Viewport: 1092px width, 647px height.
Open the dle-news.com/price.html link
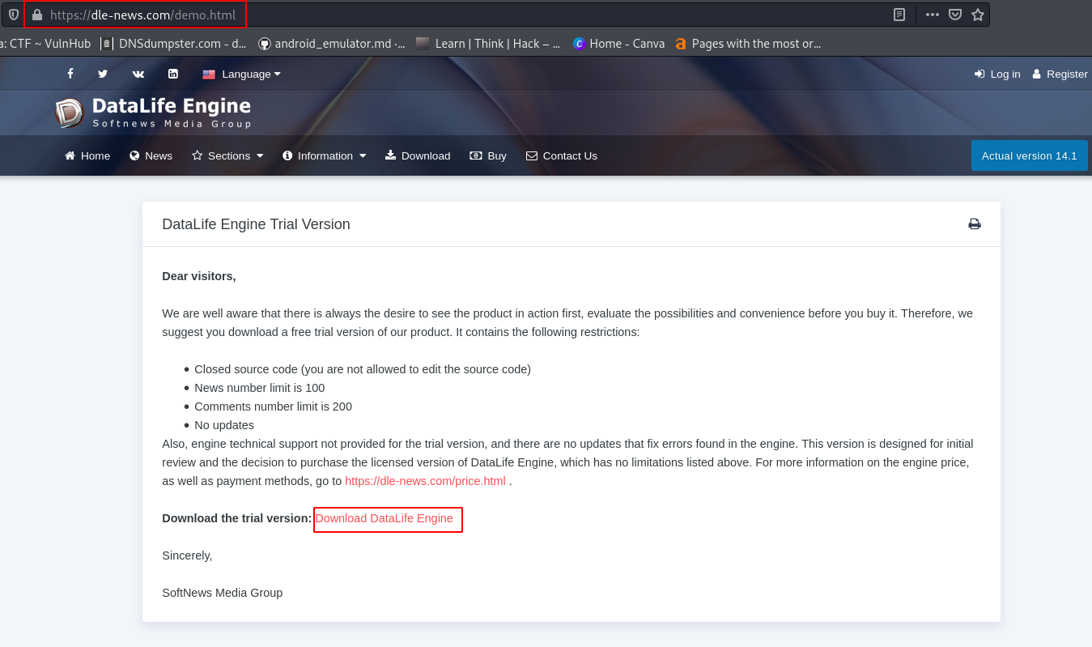(425, 481)
